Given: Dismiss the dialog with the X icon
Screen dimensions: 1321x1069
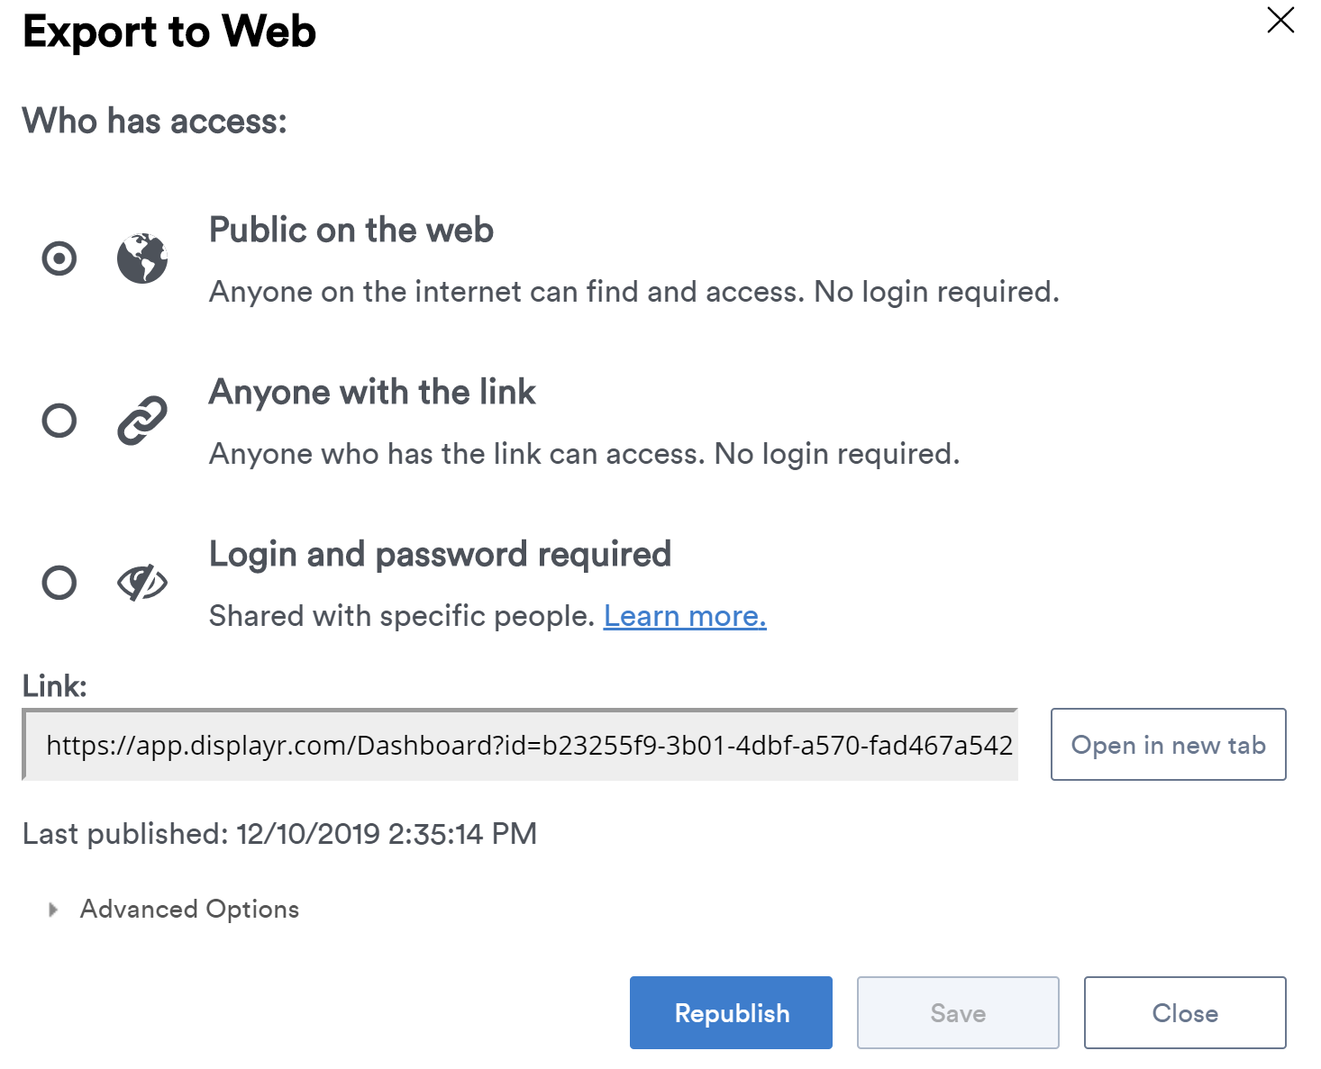Looking at the screenshot, I should 1280,20.
